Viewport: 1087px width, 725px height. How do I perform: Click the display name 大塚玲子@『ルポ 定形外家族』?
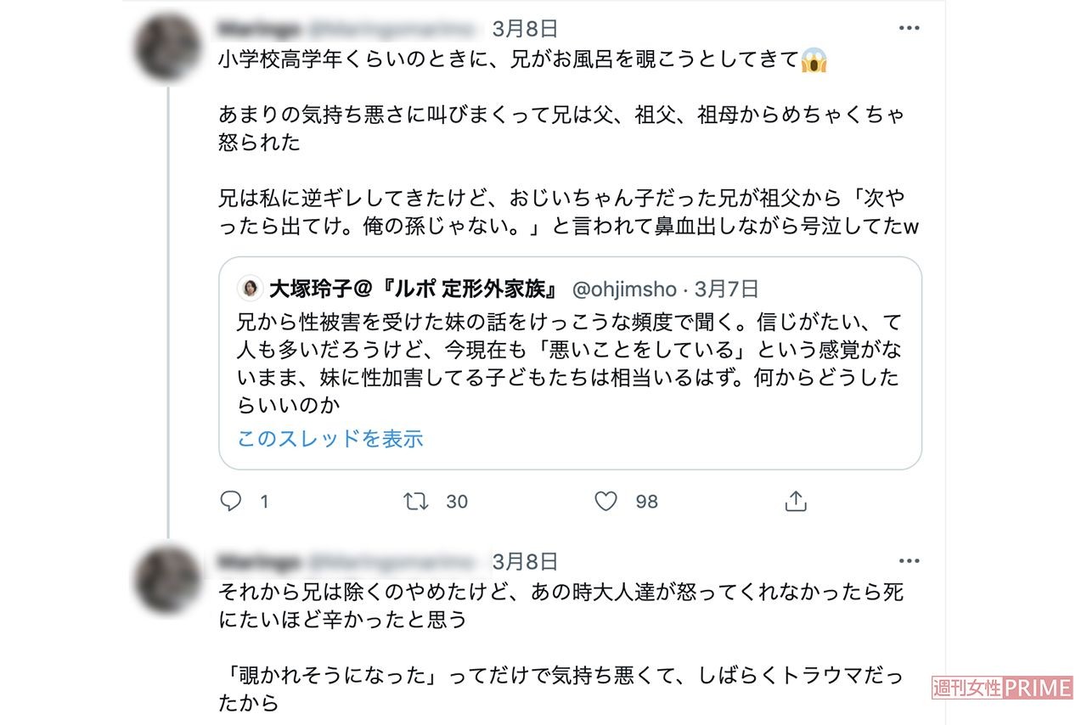click(x=414, y=289)
